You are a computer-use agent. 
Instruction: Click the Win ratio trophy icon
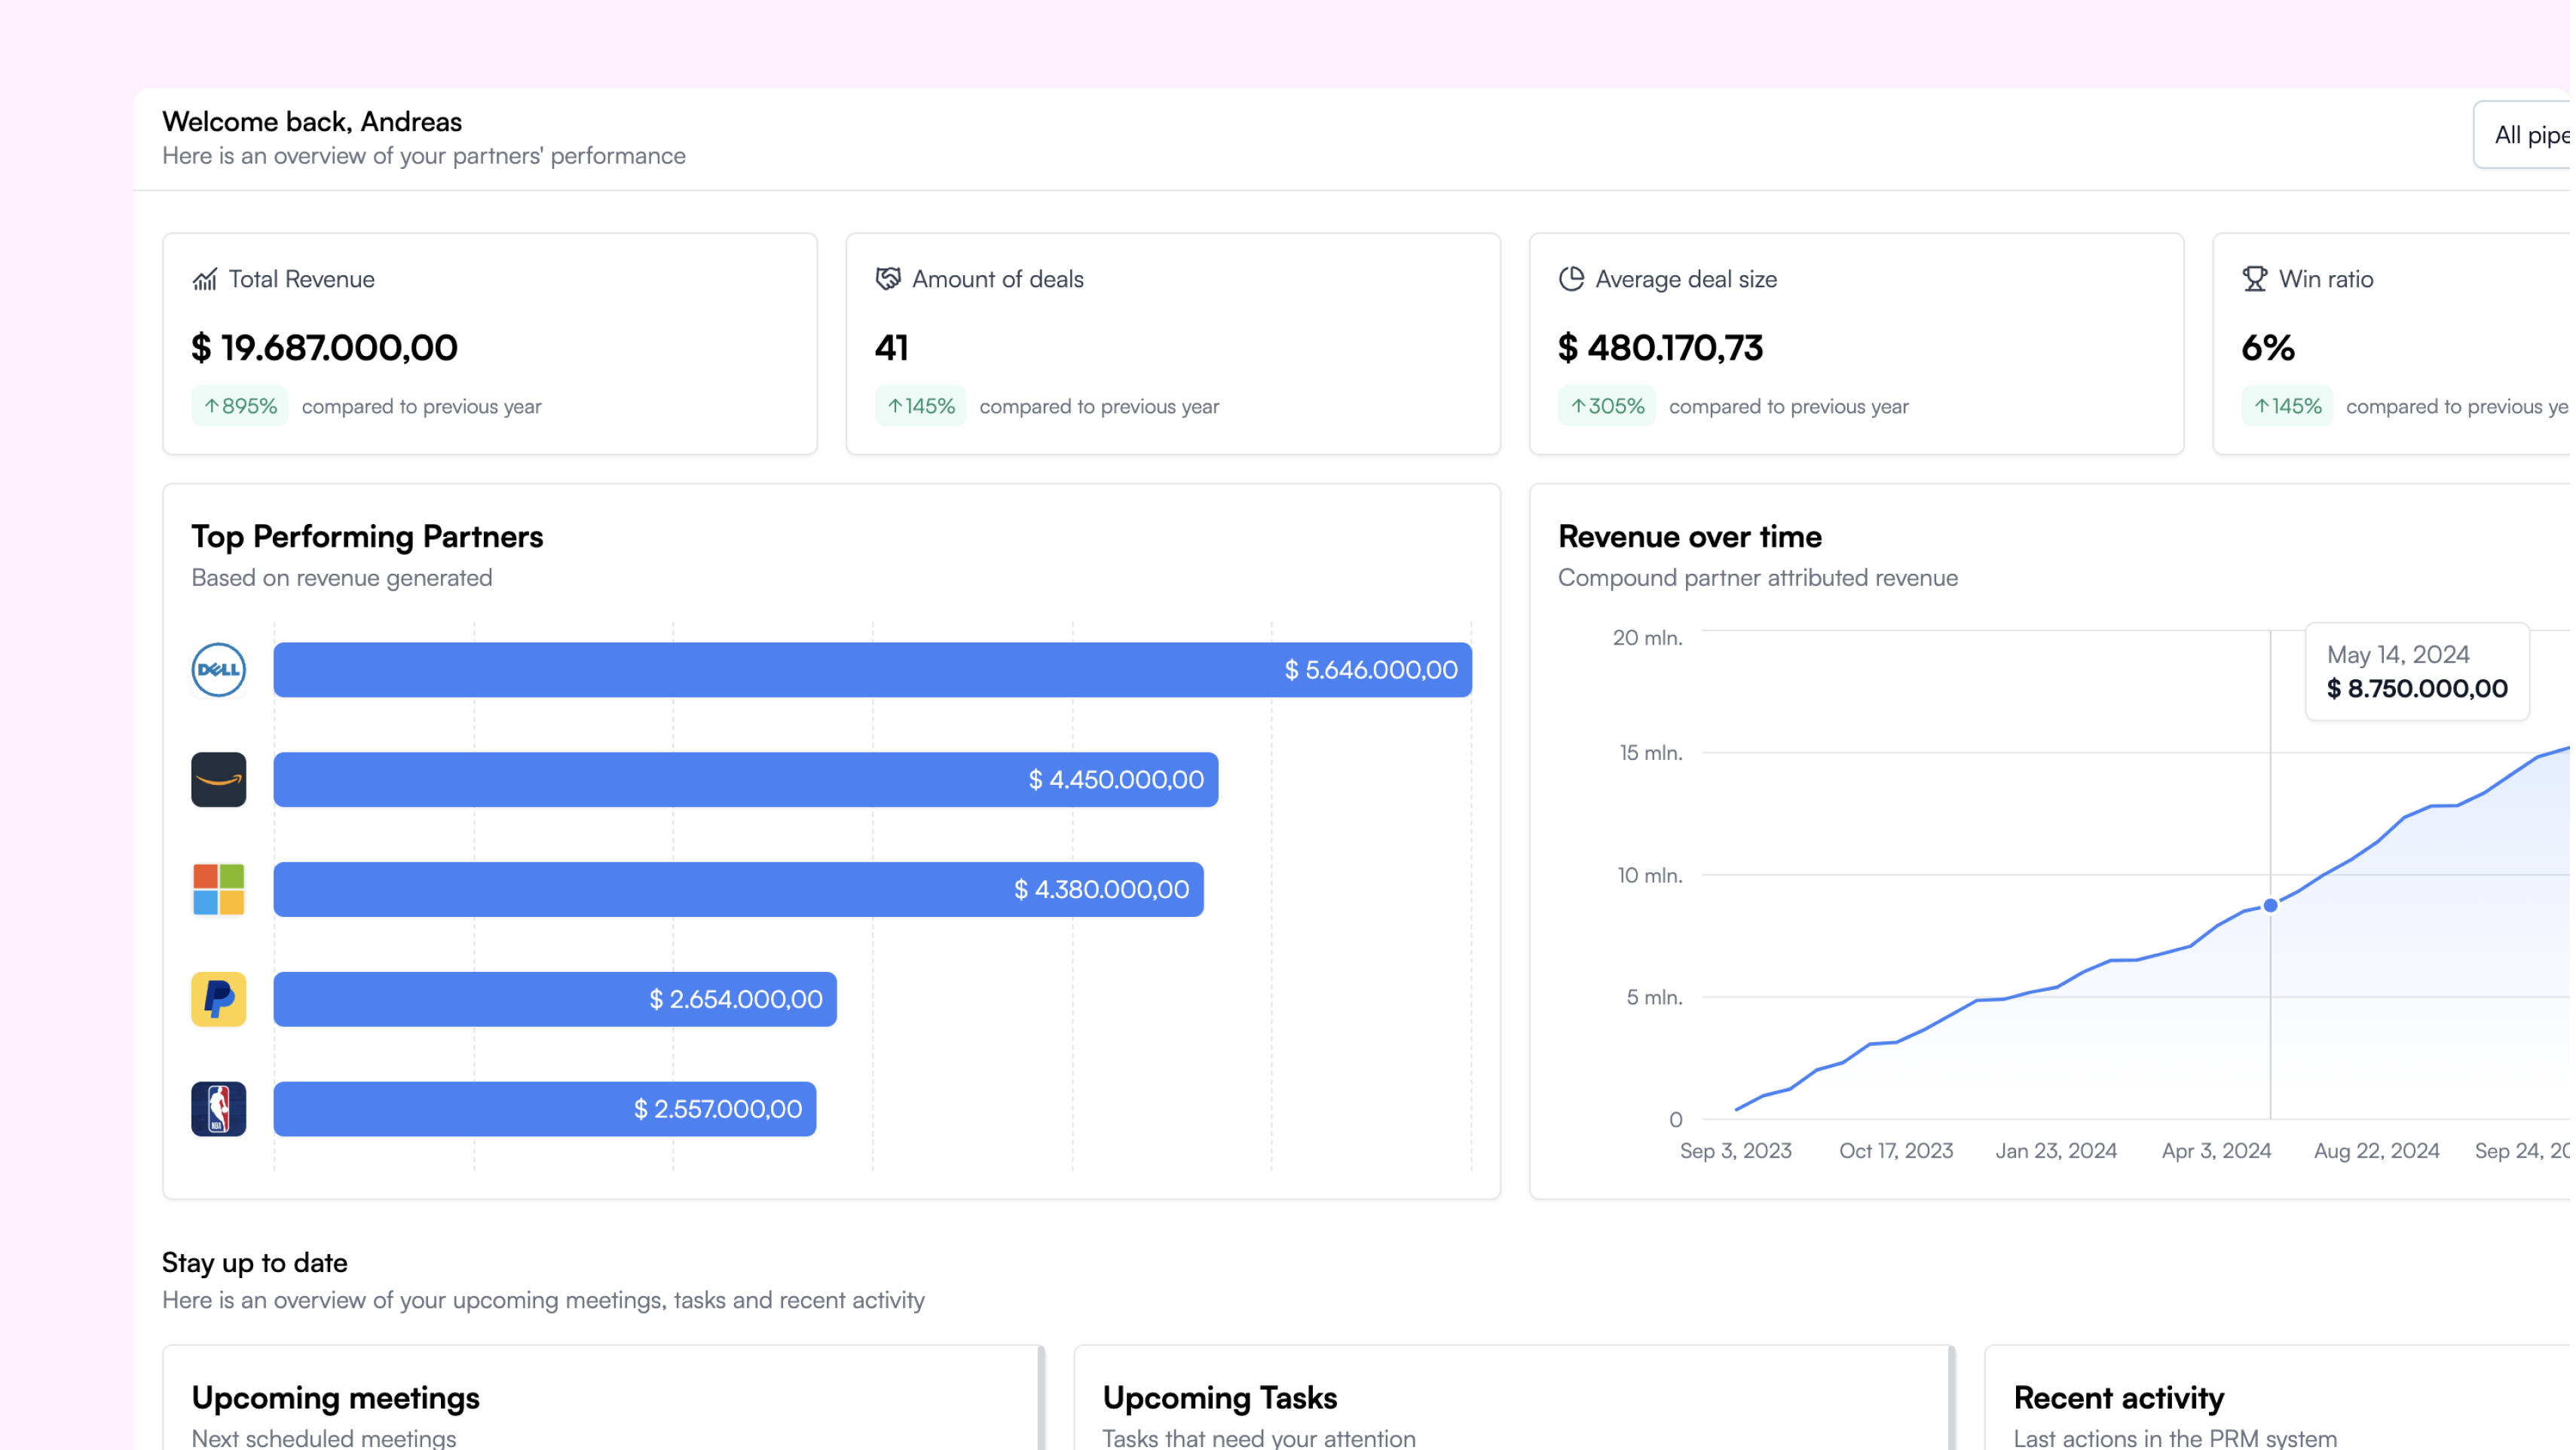[2254, 279]
